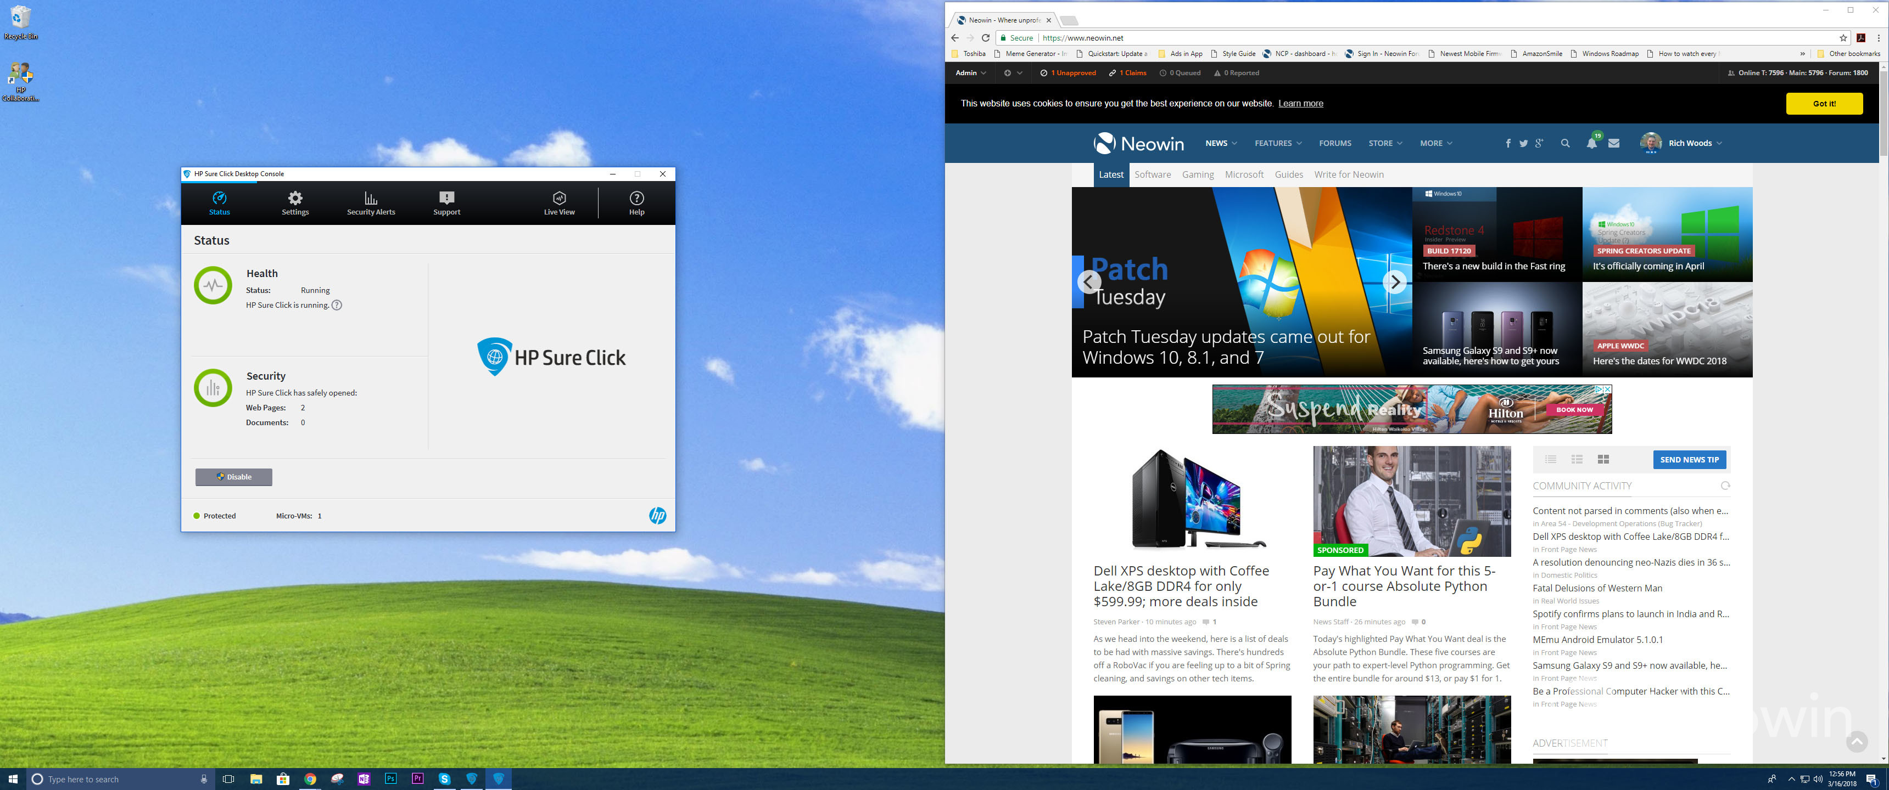Open Neowin's Google Plus icon
The height and width of the screenshot is (790, 1889).
pos(1539,144)
